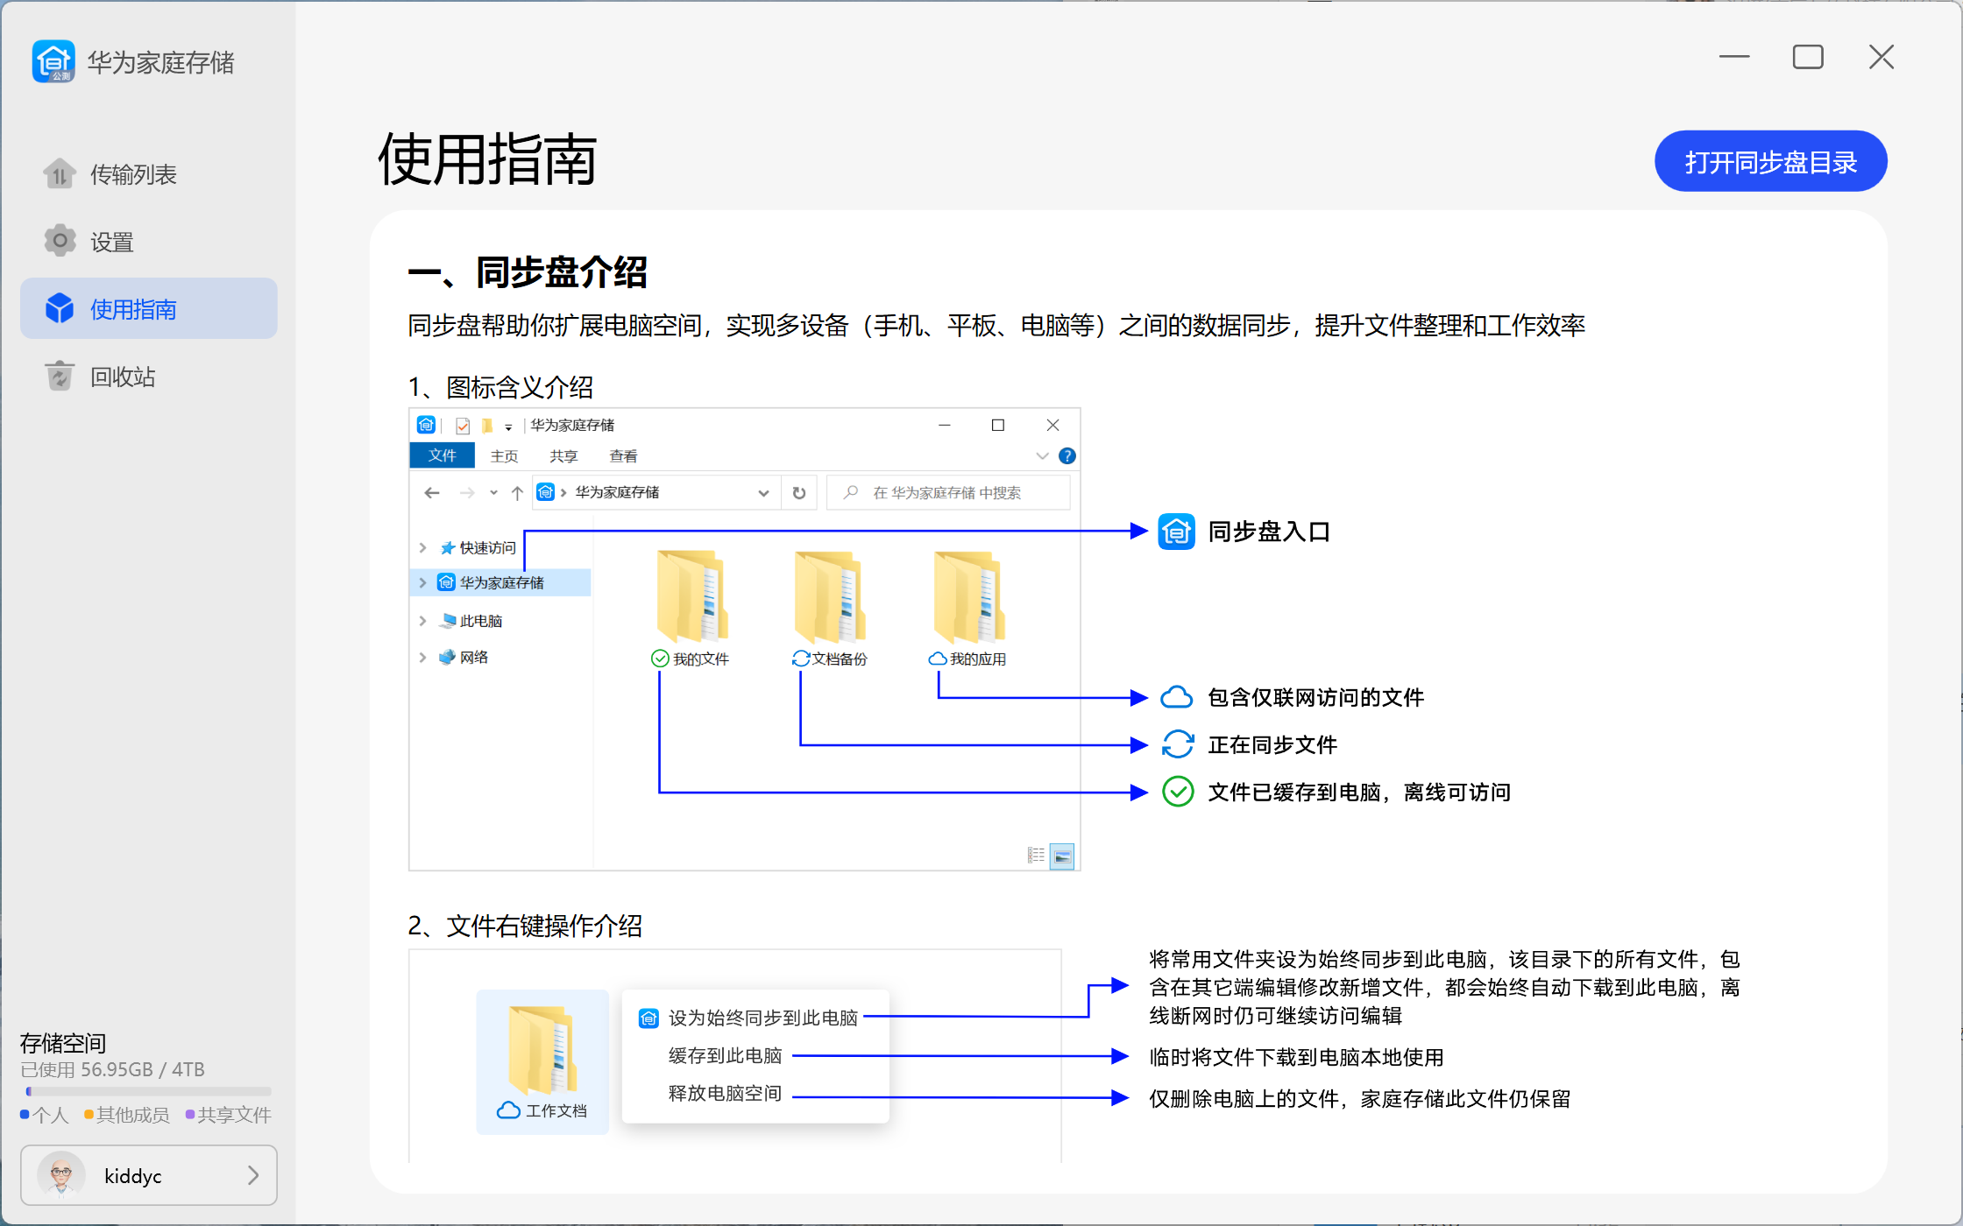
Task: Select the 使用指南 sidebar item
Action: pyautogui.click(x=149, y=308)
